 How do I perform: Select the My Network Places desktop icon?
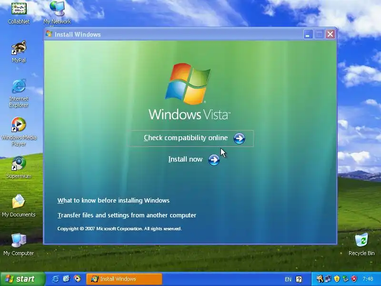(x=57, y=13)
